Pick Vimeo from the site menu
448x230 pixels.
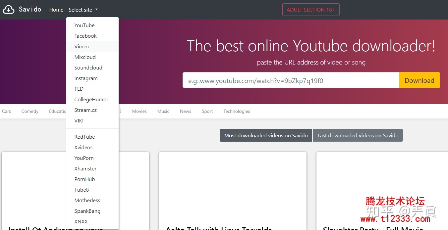coord(82,47)
